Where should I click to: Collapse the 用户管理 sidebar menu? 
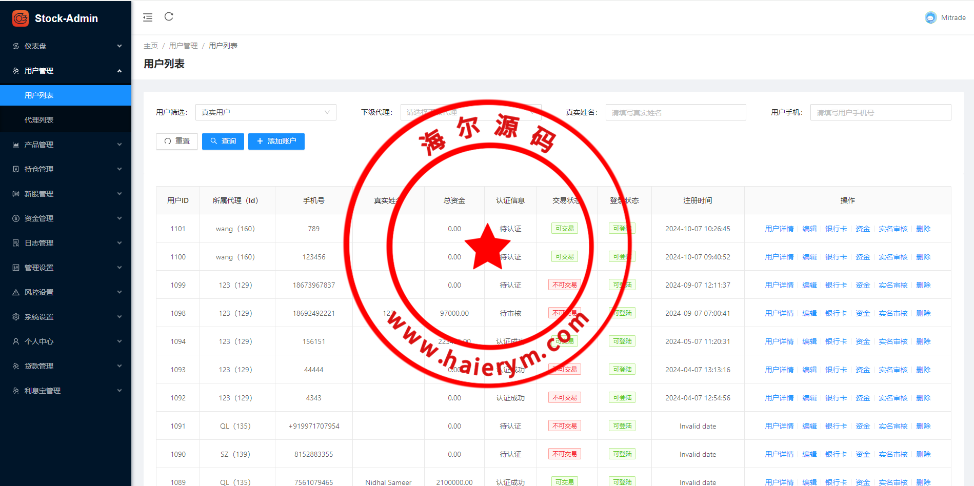pos(66,71)
